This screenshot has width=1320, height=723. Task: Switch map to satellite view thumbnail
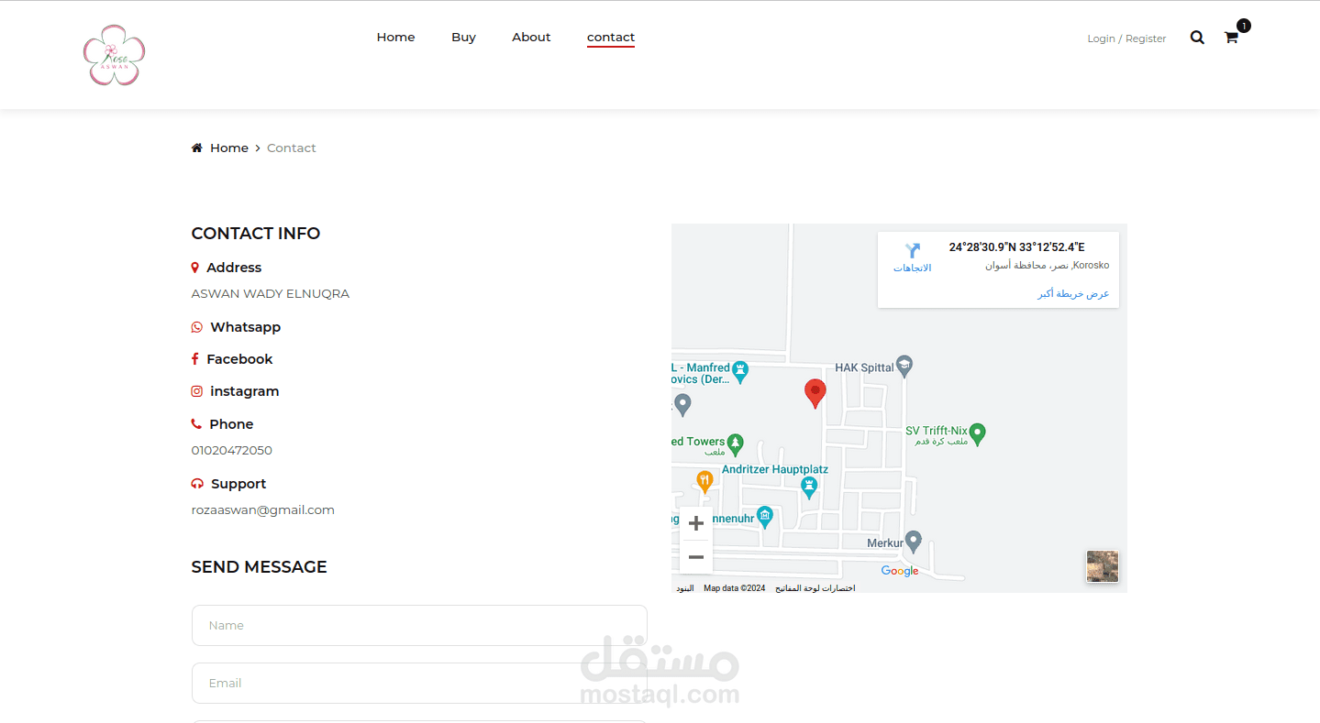point(1103,566)
